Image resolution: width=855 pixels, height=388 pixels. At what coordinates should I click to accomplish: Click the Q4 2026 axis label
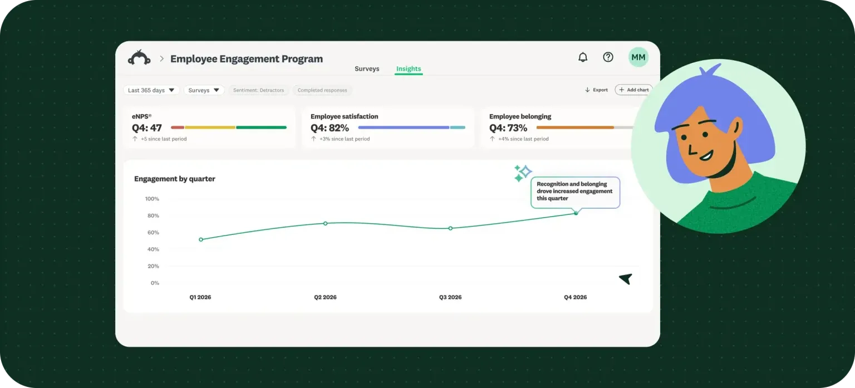(x=576, y=297)
